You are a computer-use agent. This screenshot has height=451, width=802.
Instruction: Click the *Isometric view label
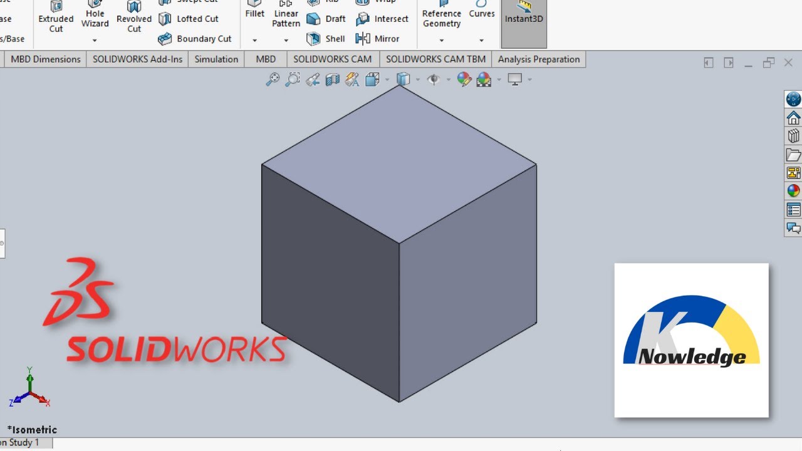[x=32, y=430]
